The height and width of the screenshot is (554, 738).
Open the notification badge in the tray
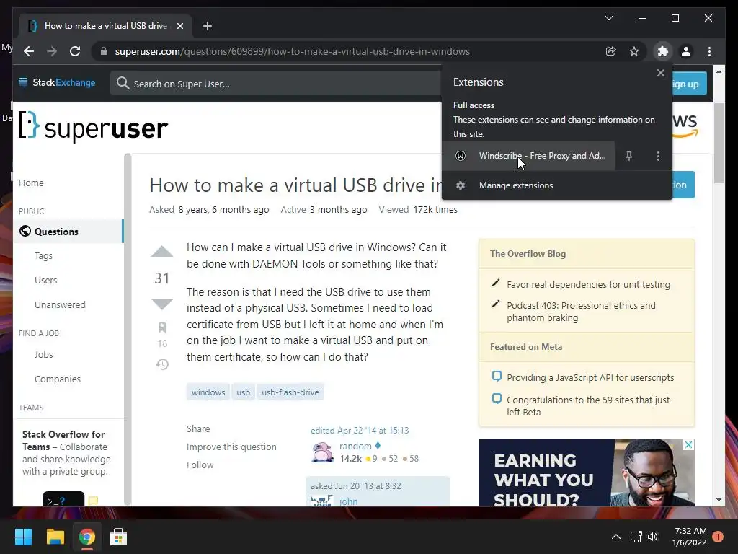point(718,537)
